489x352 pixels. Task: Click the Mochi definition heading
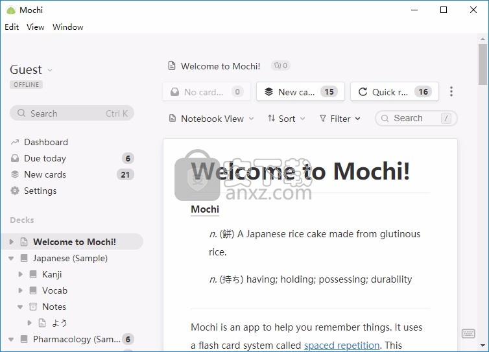205,209
